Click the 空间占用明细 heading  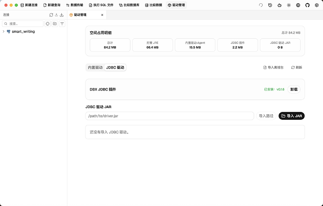click(101, 33)
